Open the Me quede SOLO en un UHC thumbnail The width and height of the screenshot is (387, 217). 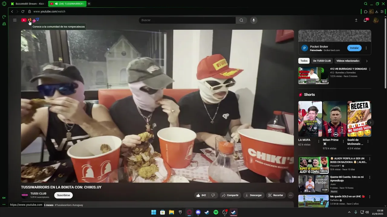pos(314,201)
